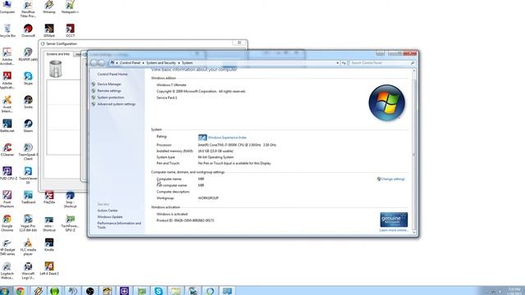Open Action Center under See also
The height and width of the screenshot is (295, 525).
tap(107, 211)
